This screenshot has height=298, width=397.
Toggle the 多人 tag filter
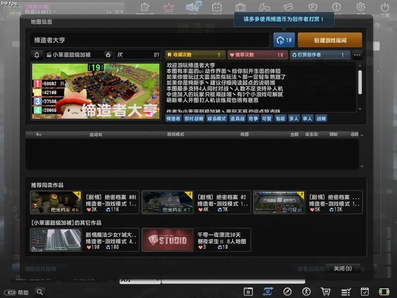coord(294,119)
